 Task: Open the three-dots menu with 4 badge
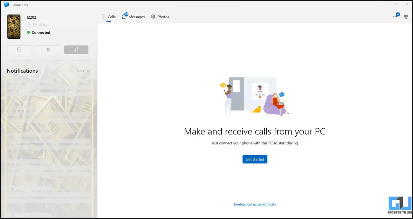(x=396, y=16)
